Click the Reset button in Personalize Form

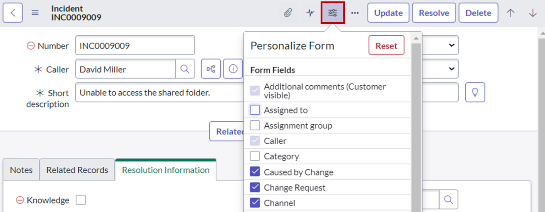pos(386,45)
